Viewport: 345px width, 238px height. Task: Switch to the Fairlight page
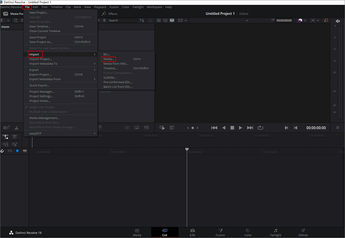click(x=276, y=233)
